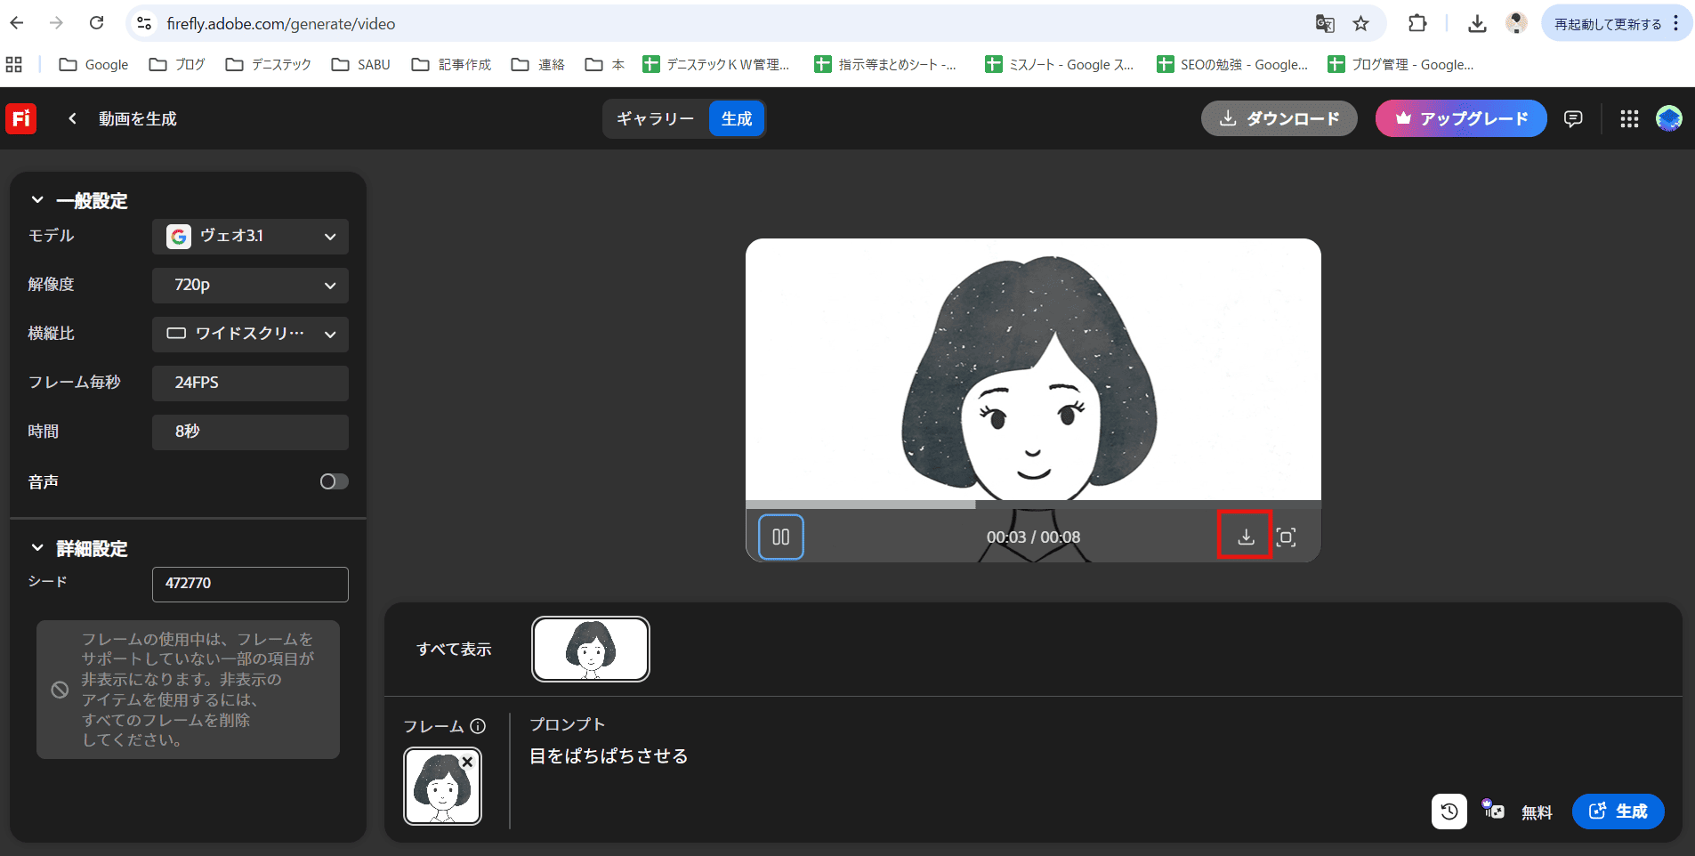Screen dimensions: 1695x856
Task: Enter fullscreen for the generated video
Action: click(x=1287, y=536)
